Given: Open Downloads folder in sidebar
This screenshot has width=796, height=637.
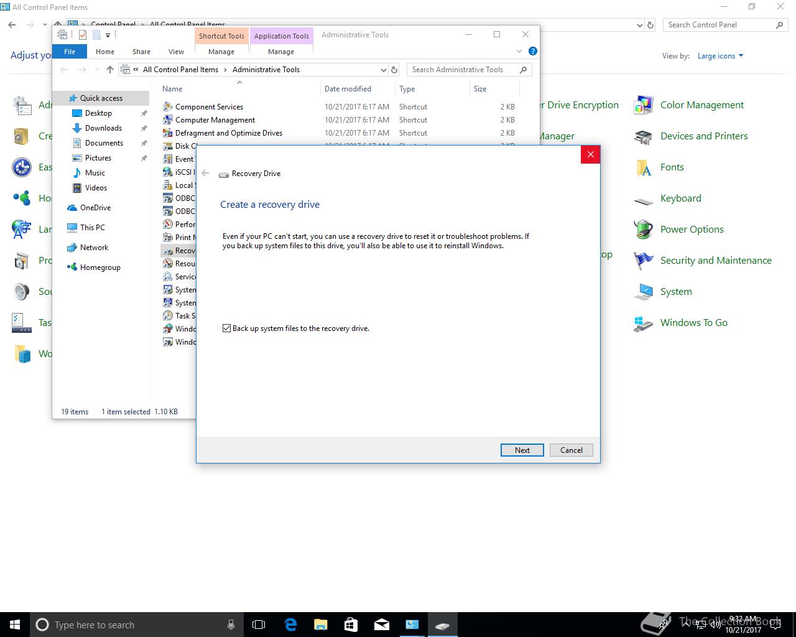Looking at the screenshot, I should (x=103, y=128).
